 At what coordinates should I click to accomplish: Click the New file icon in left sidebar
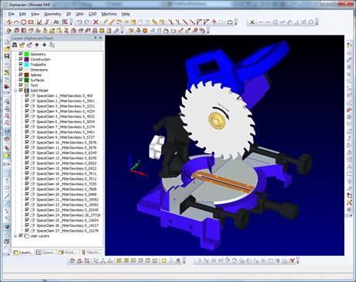click(x=7, y=41)
